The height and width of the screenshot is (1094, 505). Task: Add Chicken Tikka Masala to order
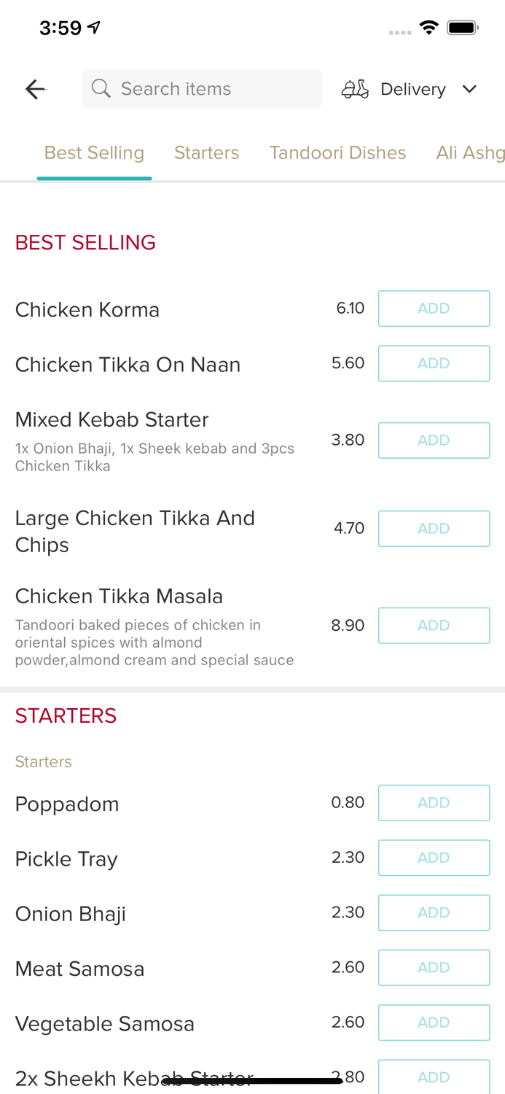point(434,626)
